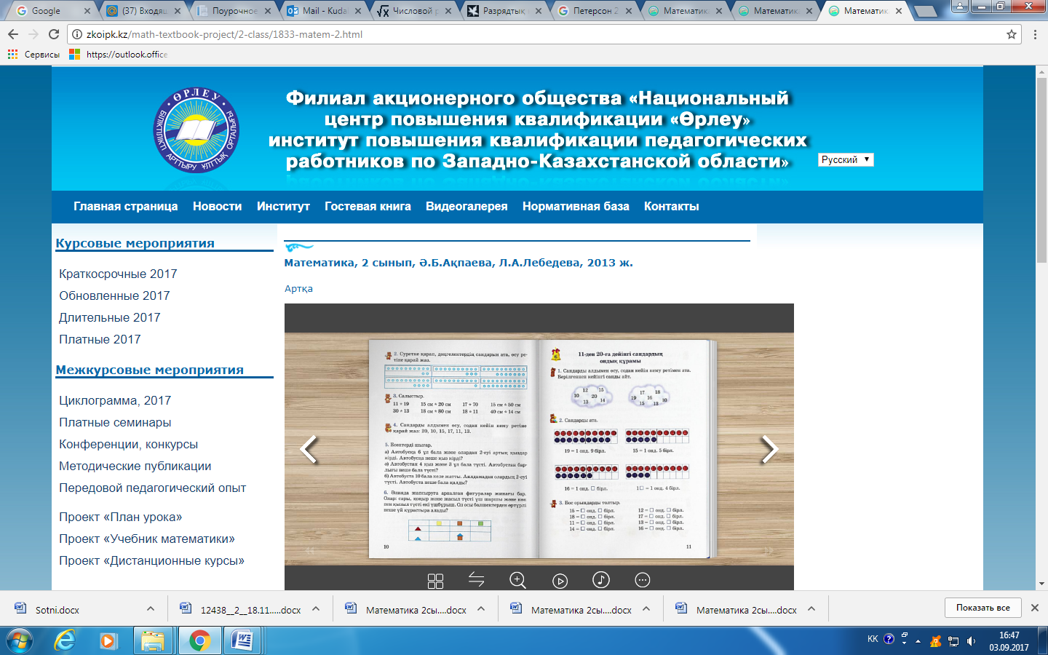This screenshot has height=655, width=1048.
Task: Open File Explorer from the taskbar
Action: [153, 640]
